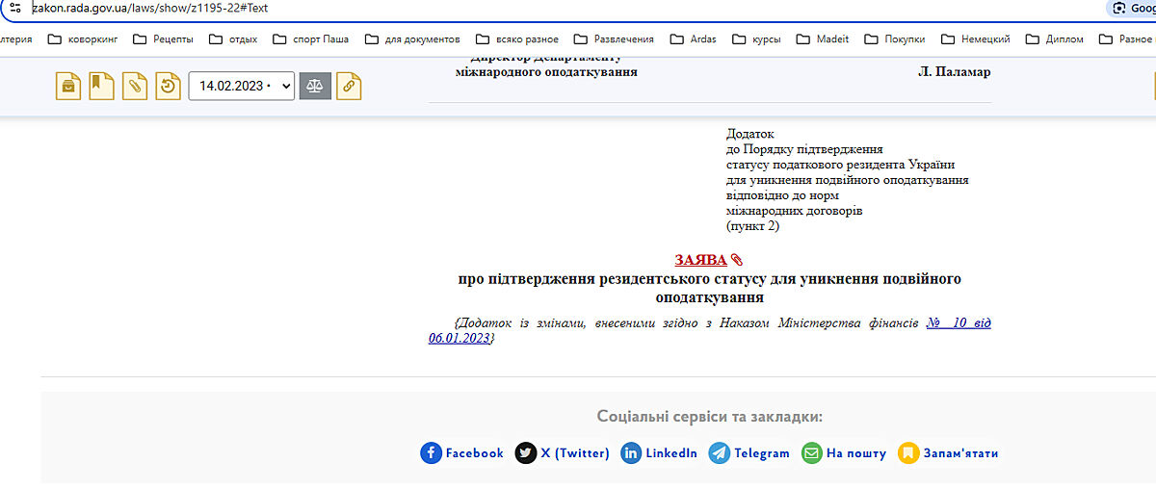Click the document card archive icon
1156x488 pixels.
pyautogui.click(x=68, y=86)
